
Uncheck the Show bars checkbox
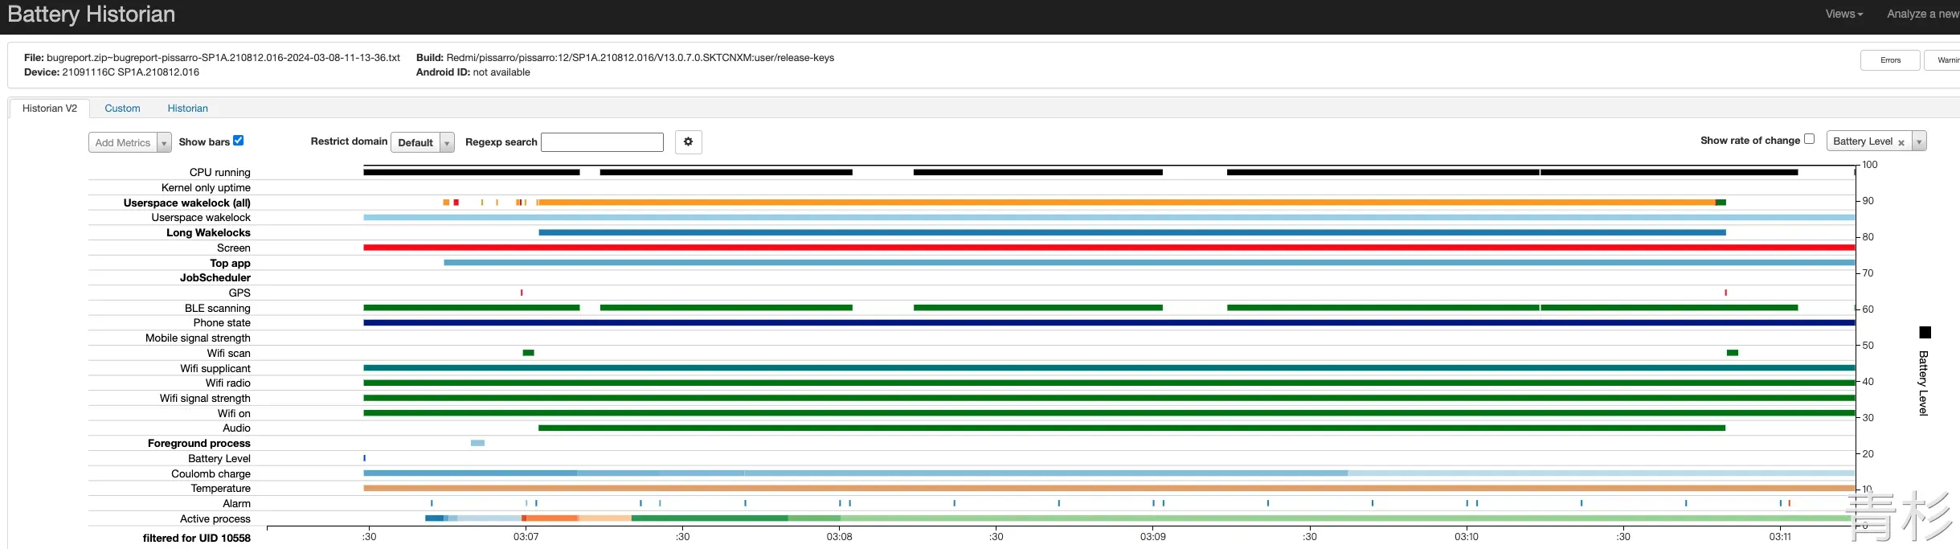pos(238,141)
